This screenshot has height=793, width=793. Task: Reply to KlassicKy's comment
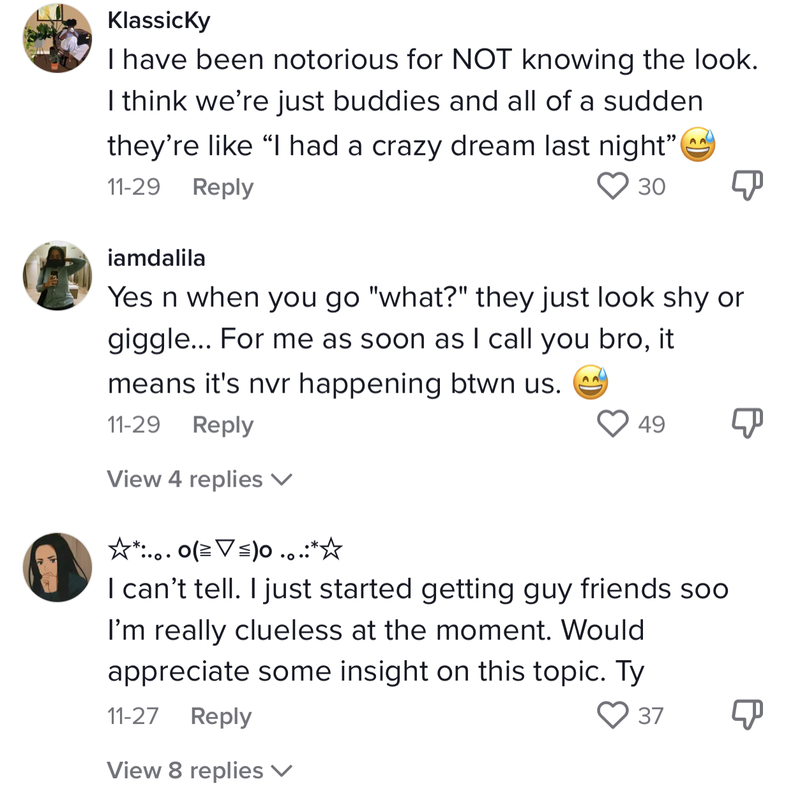point(223,187)
